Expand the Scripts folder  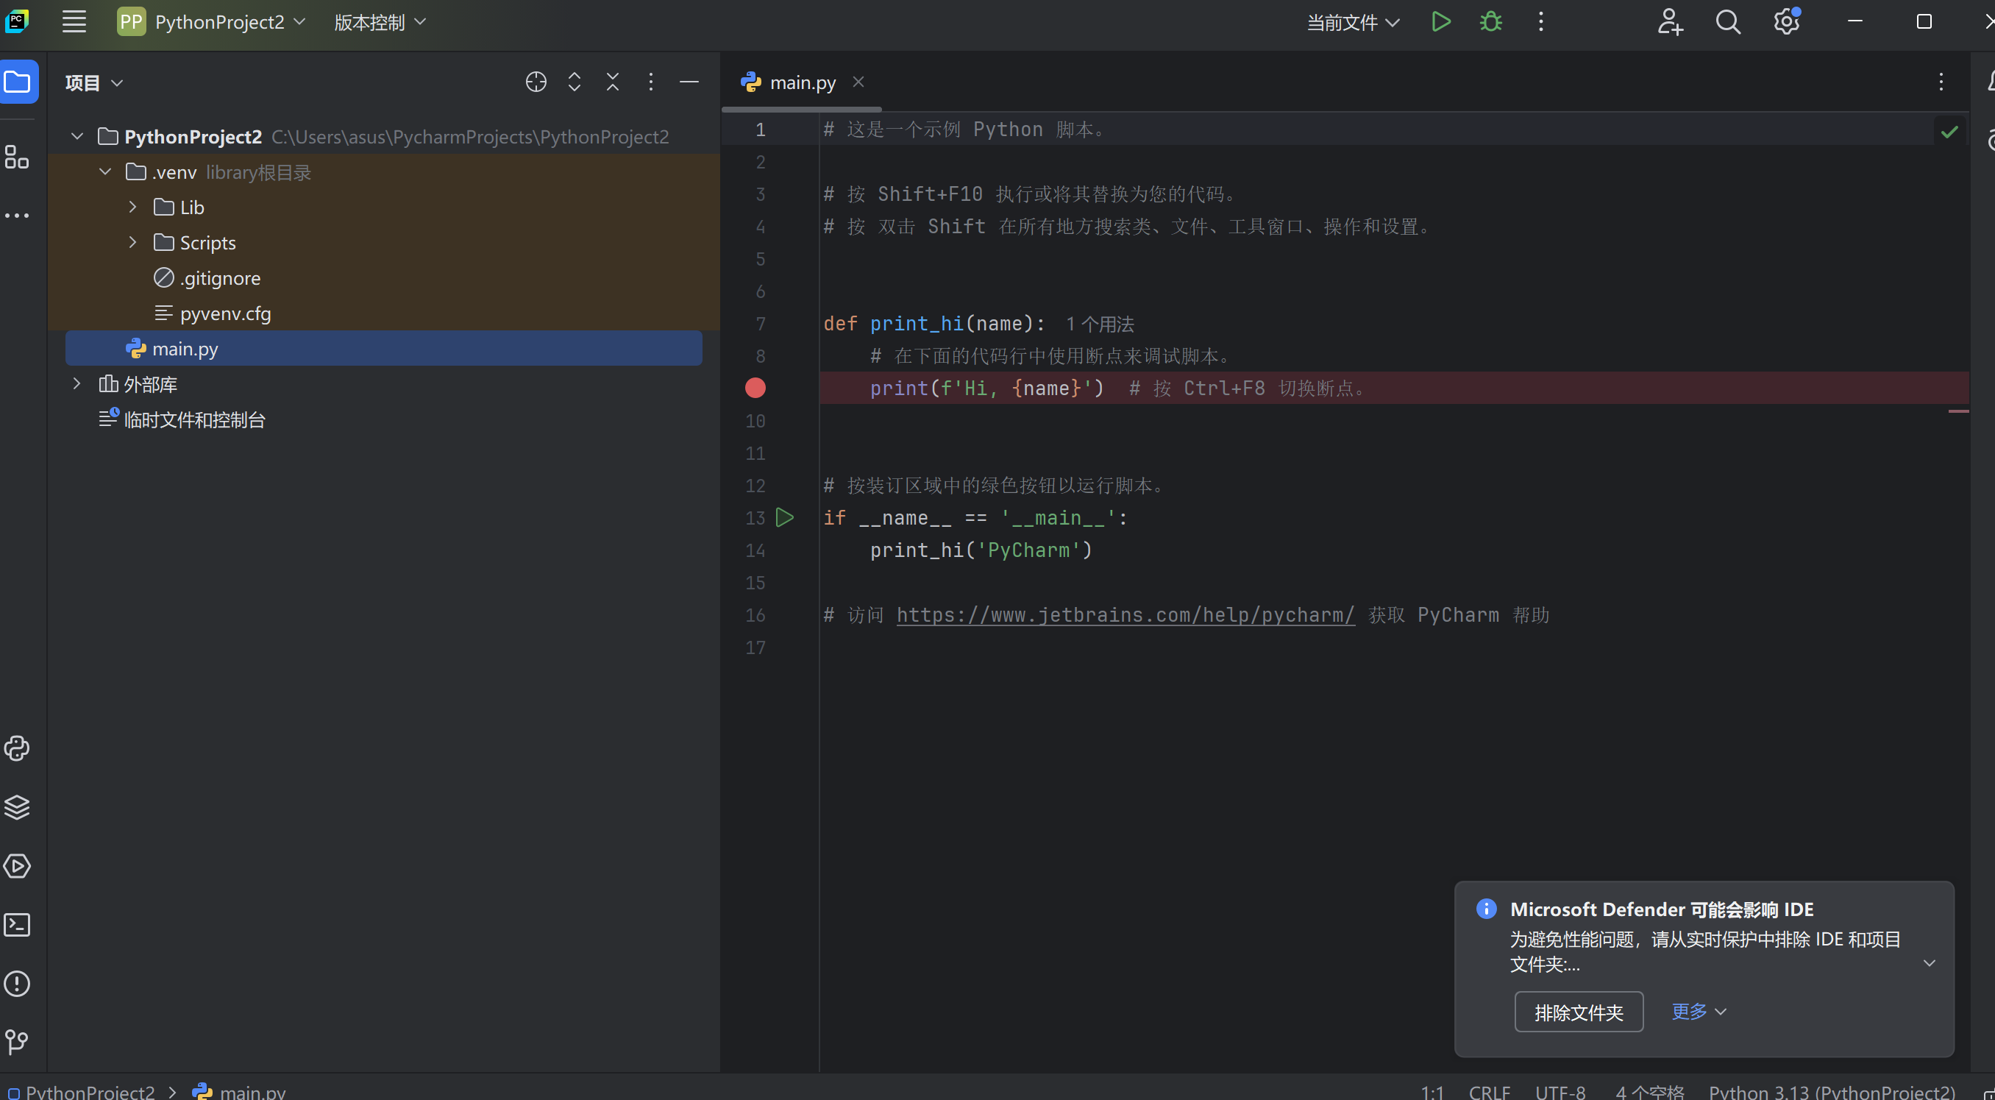click(132, 243)
